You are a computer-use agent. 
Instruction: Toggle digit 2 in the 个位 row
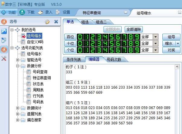93,50
